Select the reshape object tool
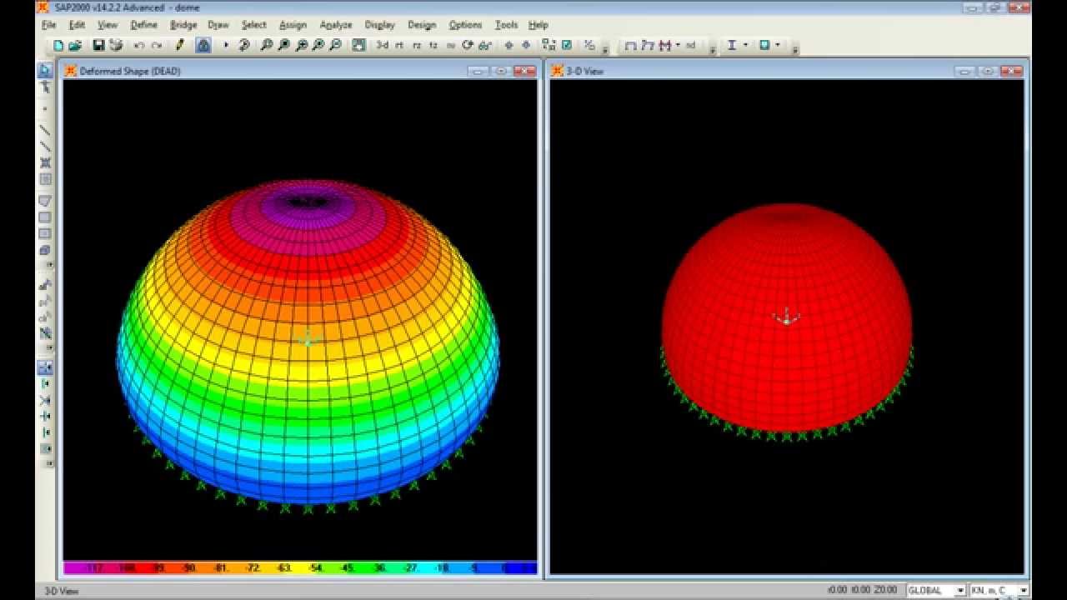 [x=45, y=87]
